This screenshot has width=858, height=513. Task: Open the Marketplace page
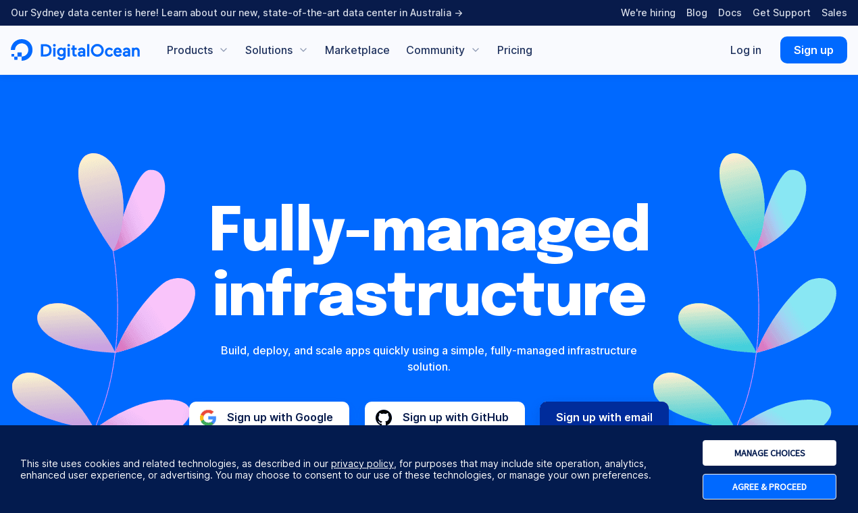[x=357, y=50]
